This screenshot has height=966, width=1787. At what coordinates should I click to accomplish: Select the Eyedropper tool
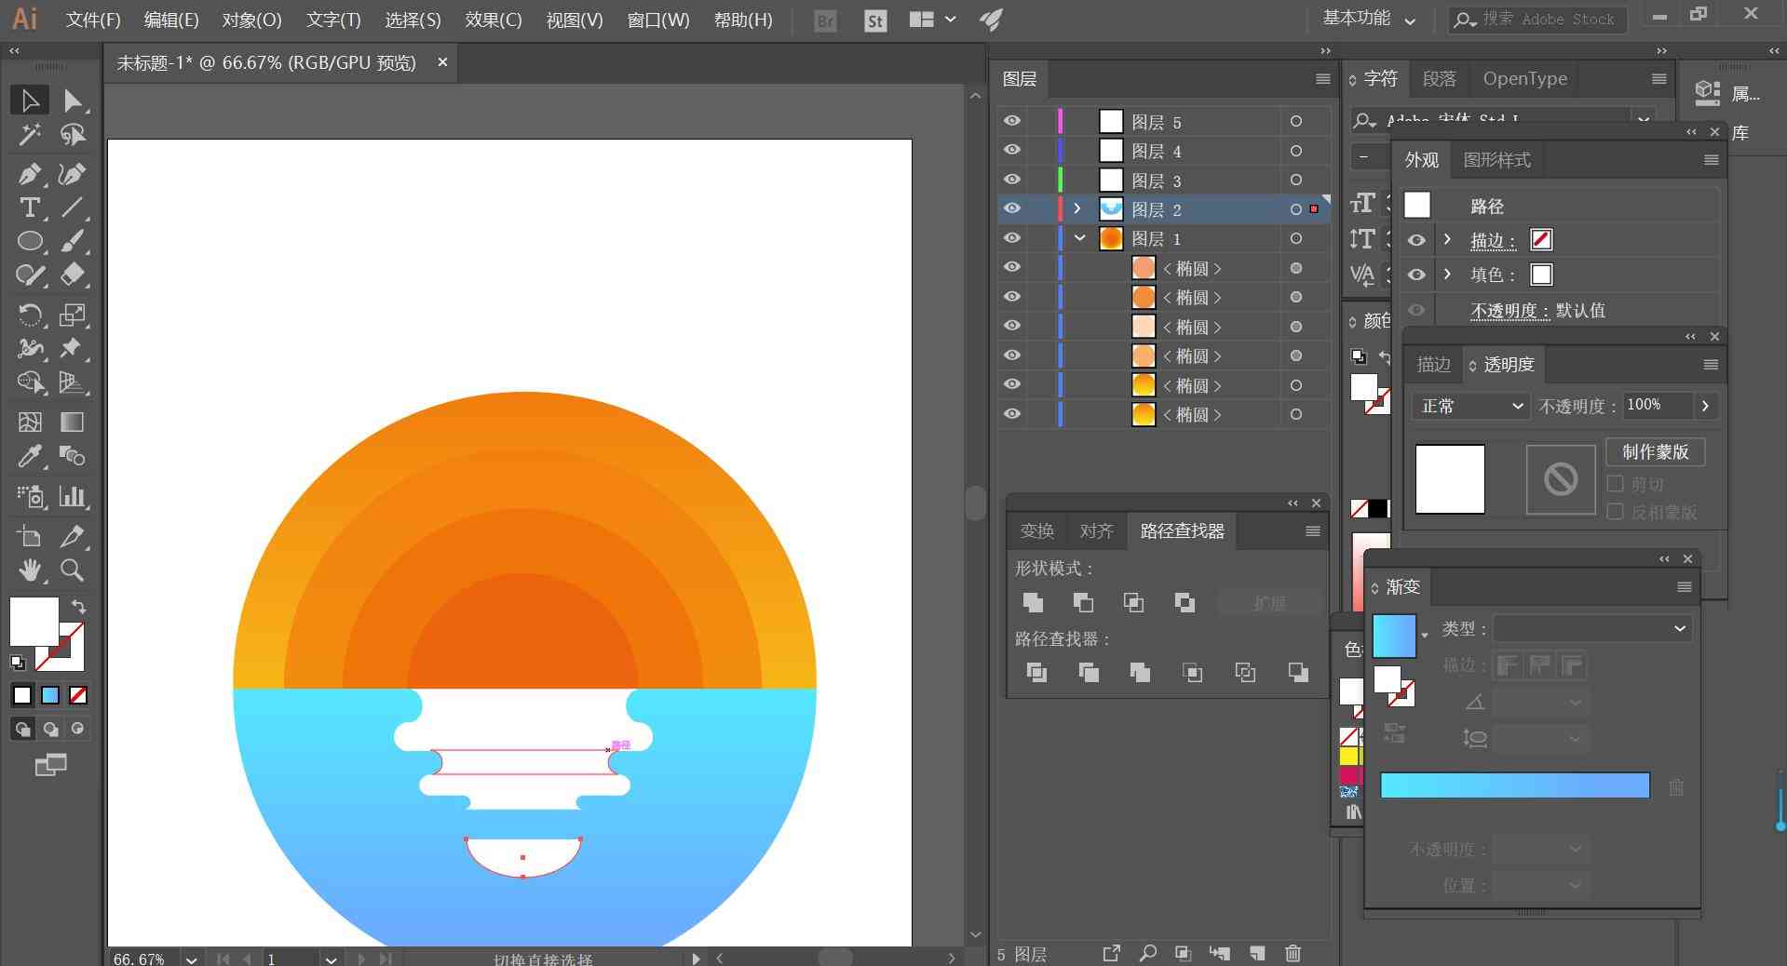30,456
